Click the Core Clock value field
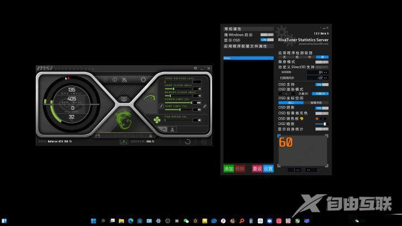 click(197, 89)
